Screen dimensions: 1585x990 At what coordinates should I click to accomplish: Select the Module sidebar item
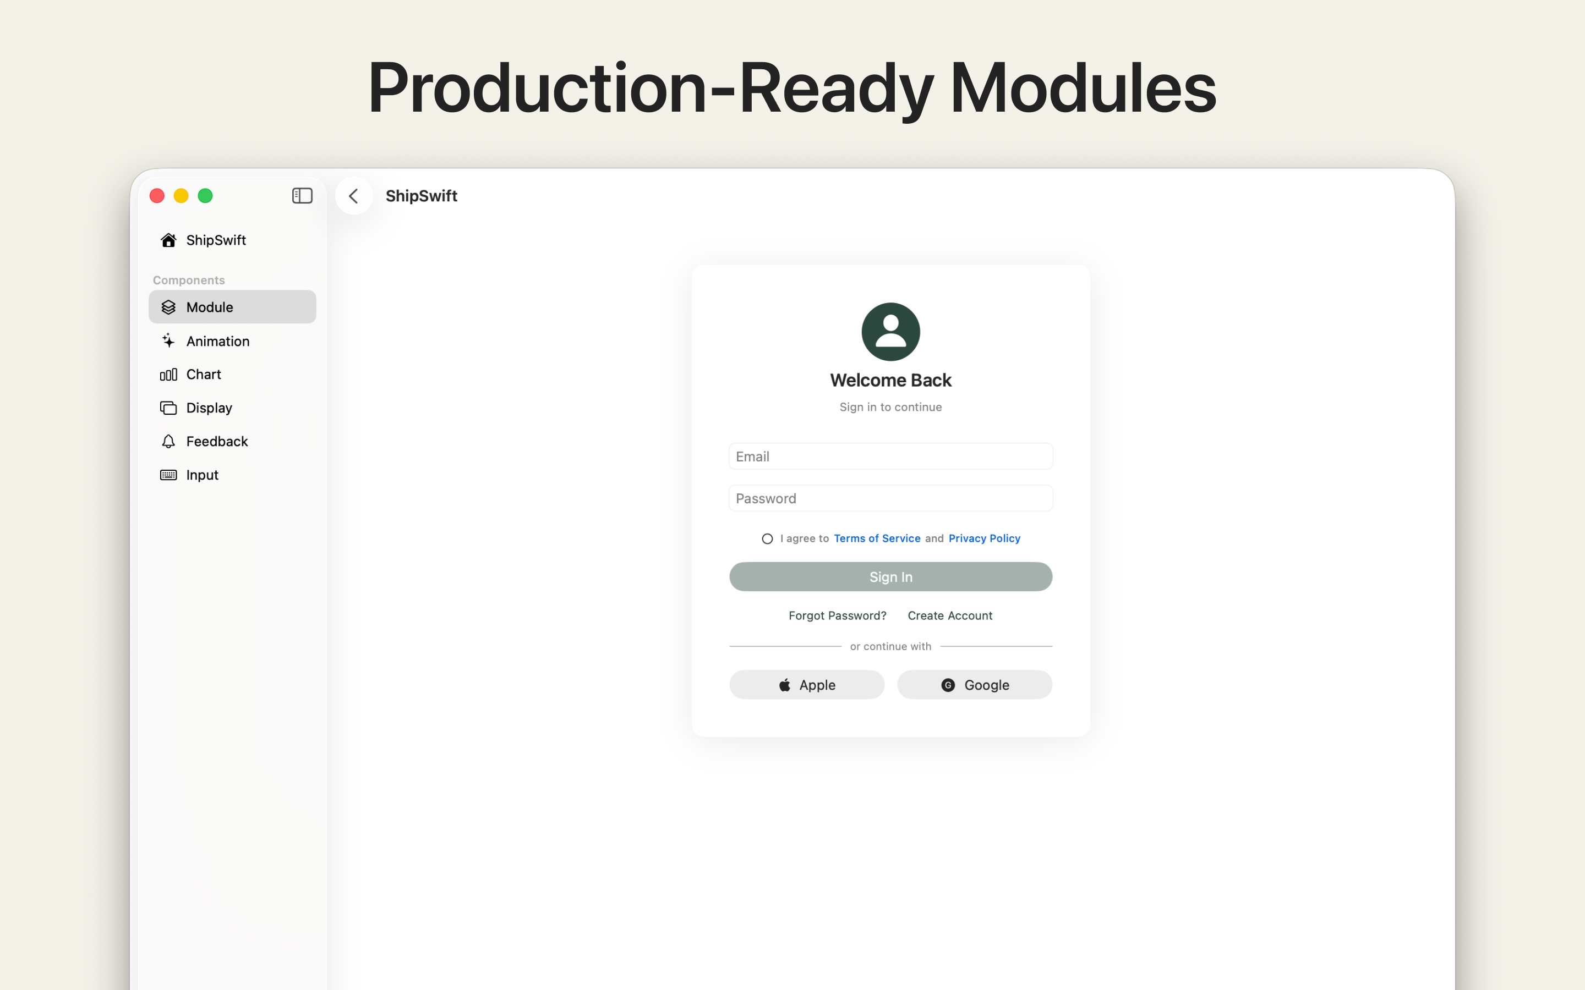click(x=232, y=307)
